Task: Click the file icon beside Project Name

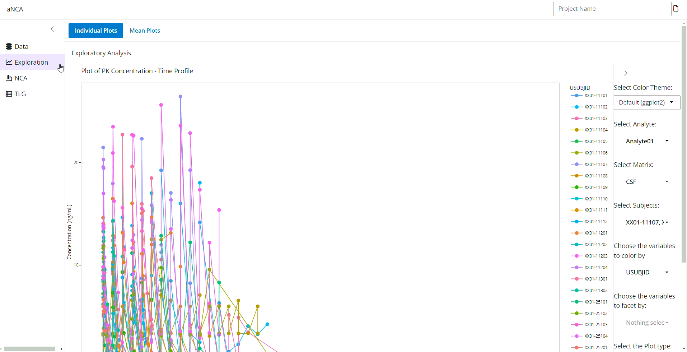Action: pos(676,9)
